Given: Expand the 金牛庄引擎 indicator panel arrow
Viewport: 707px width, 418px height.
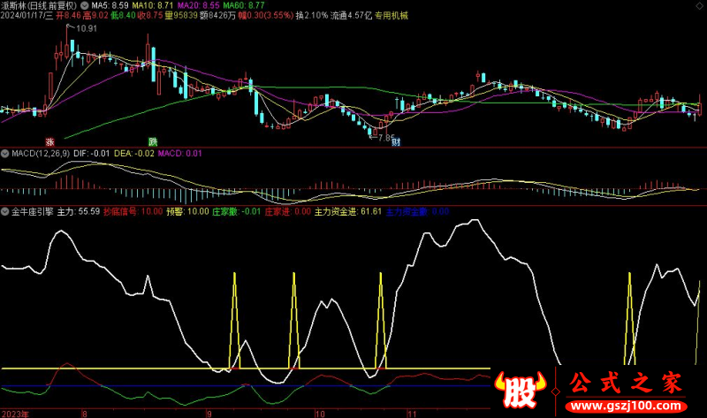Looking at the screenshot, I should tap(5, 212).
